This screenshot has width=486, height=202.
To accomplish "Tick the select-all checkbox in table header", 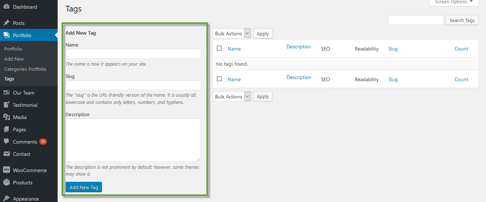I will pos(219,48).
